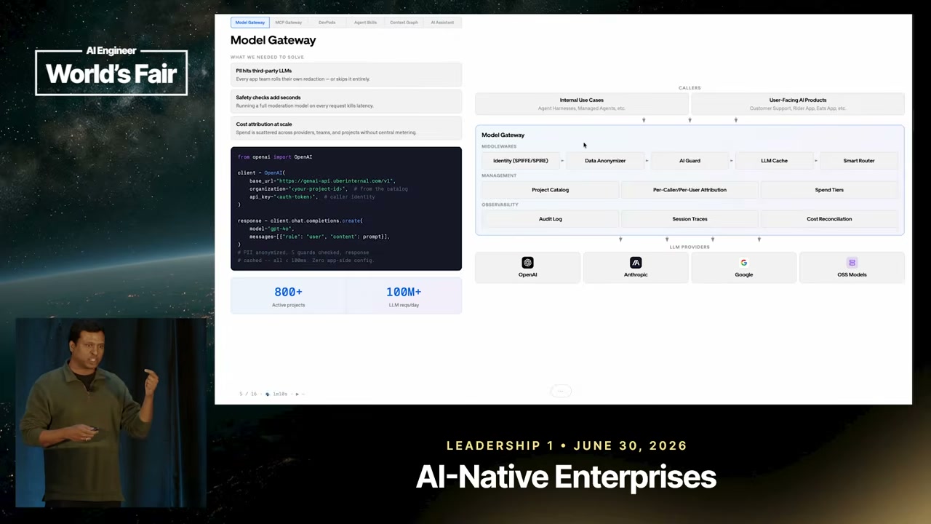Screen dimensions: 931x524
Task: Click the User-Facing AI Products card
Action: (798, 103)
